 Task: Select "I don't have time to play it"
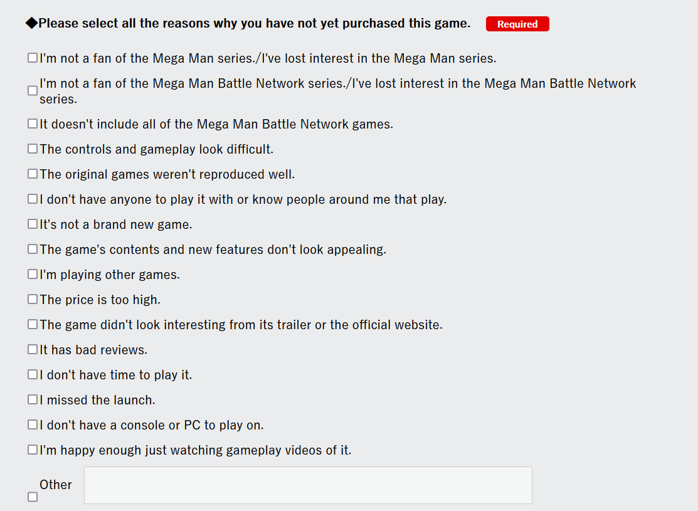pyautogui.click(x=33, y=374)
